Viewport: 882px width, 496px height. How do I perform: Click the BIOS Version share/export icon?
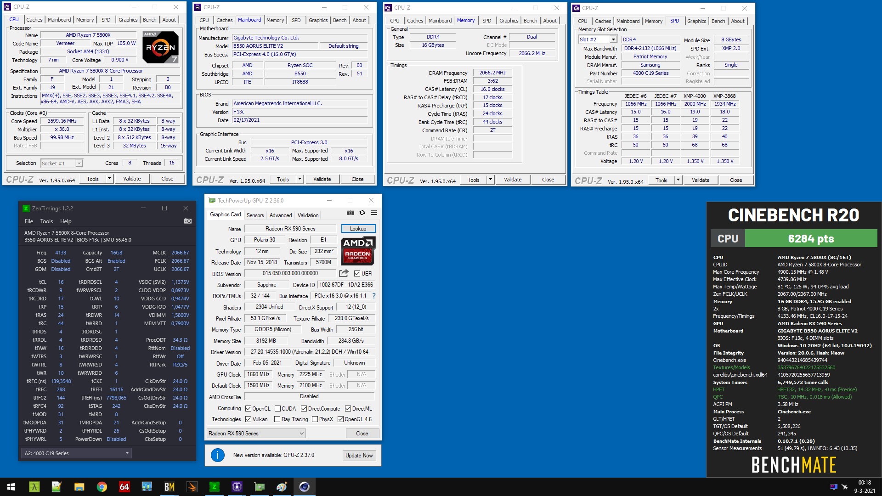pyautogui.click(x=344, y=273)
